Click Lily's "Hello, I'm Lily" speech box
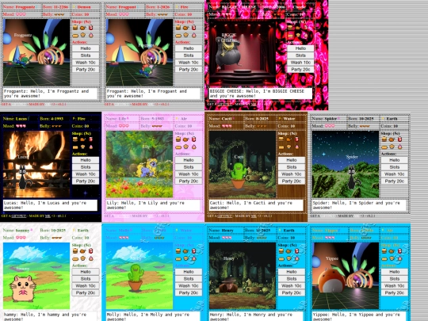Image resolution: width=428 pixels, height=321 pixels. coord(153,205)
